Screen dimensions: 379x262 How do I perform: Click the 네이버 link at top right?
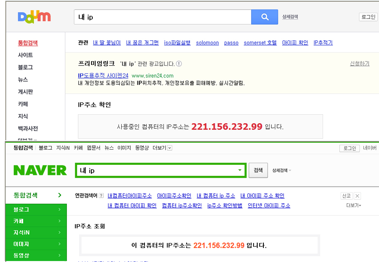(370, 148)
